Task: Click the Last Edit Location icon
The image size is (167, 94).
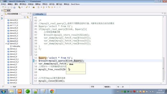Action: point(49,7)
